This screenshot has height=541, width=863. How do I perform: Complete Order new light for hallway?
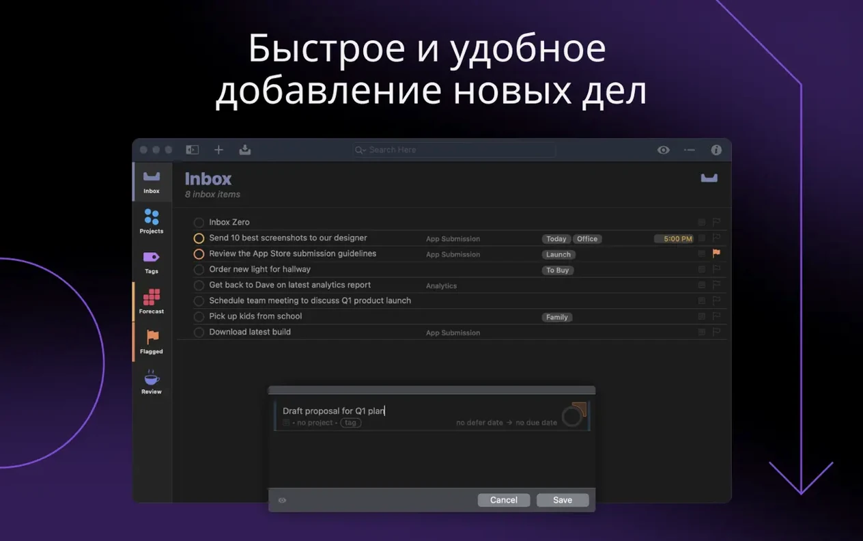pos(199,270)
